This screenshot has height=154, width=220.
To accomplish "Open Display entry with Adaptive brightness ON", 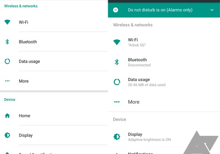I will click(149, 137).
